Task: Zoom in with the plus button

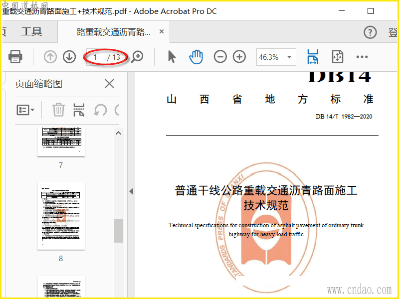Action: [239, 56]
